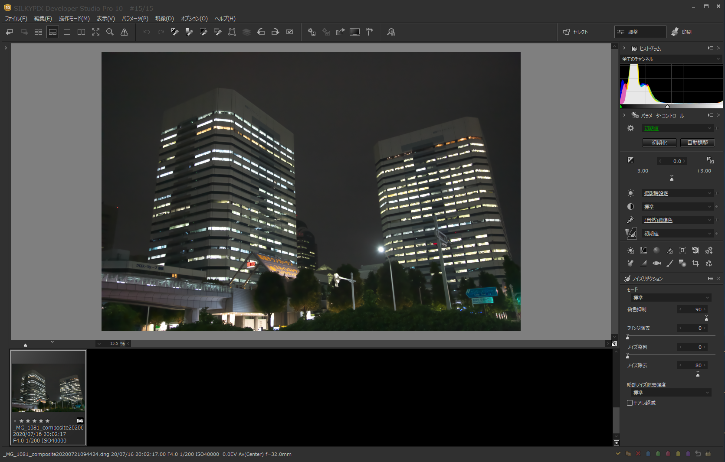
Task: Toggle the lock mark padlock icon
Action: tap(708, 454)
